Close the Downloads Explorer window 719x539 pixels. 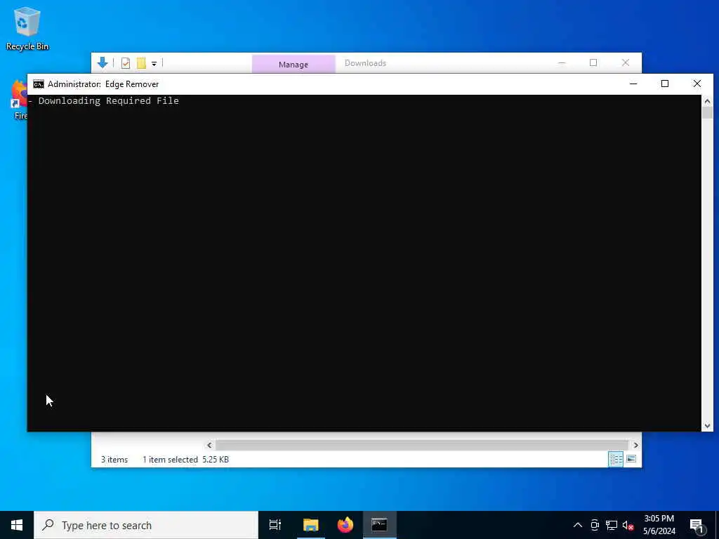[x=626, y=62]
